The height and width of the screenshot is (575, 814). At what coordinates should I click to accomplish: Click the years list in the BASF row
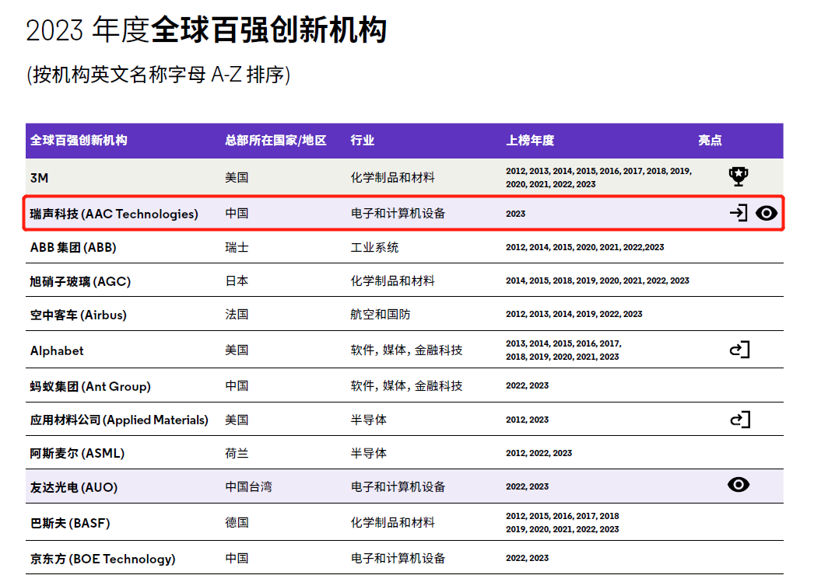563,523
